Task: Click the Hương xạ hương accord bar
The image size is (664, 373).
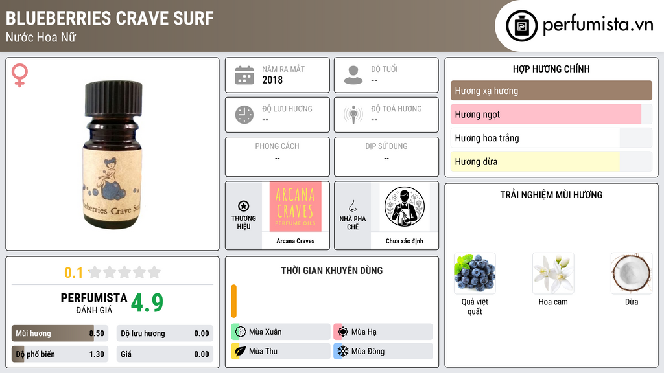Action: (551, 91)
